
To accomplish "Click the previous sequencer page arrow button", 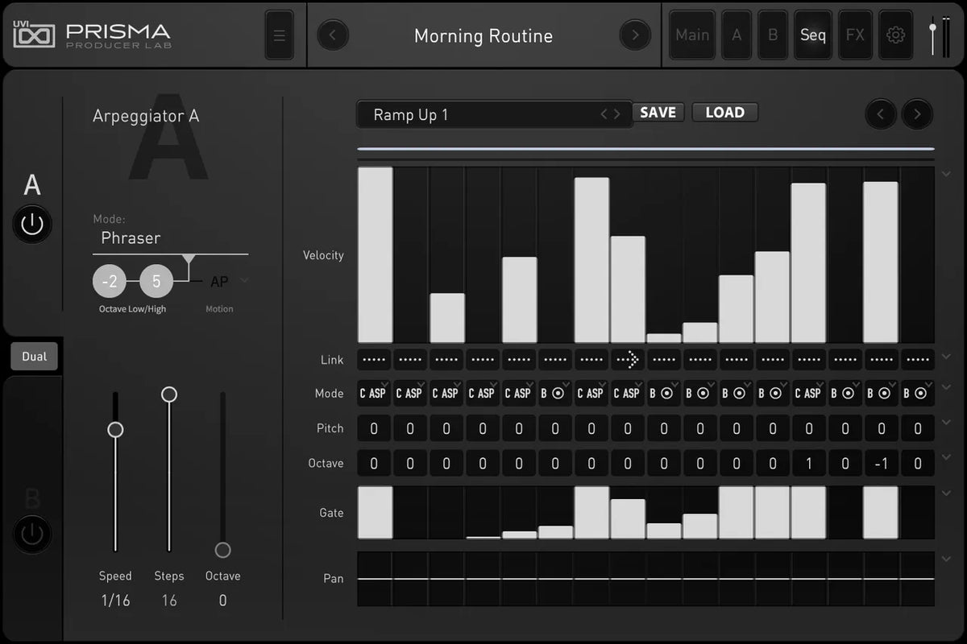I will 880,114.
